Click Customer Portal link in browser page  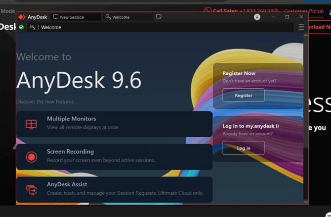pos(304,11)
